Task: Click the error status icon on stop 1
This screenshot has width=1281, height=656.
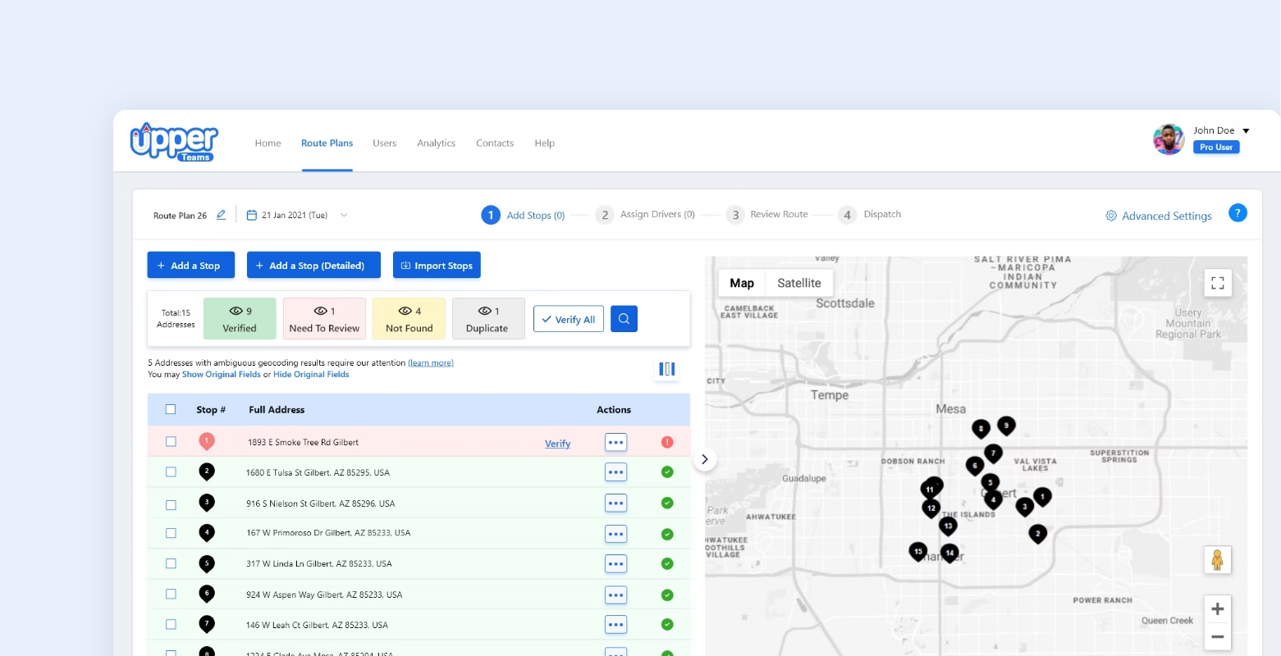Action: point(667,441)
